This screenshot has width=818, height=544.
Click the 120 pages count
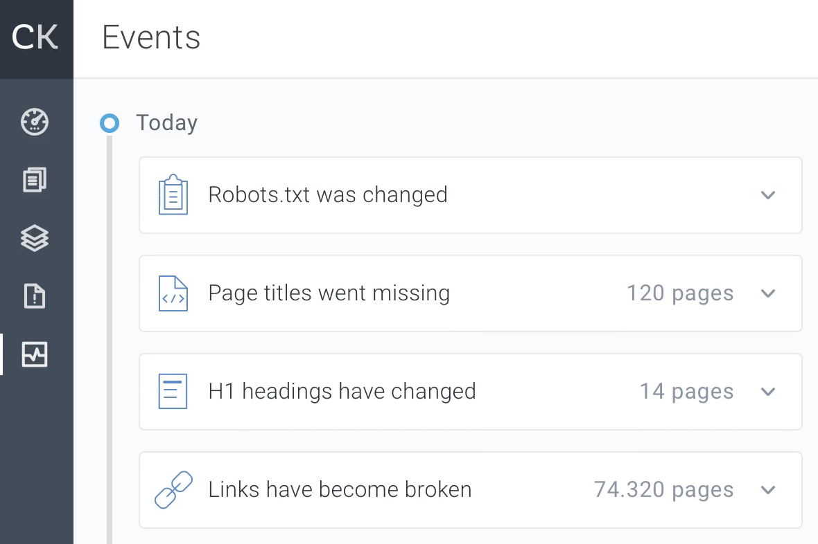680,293
